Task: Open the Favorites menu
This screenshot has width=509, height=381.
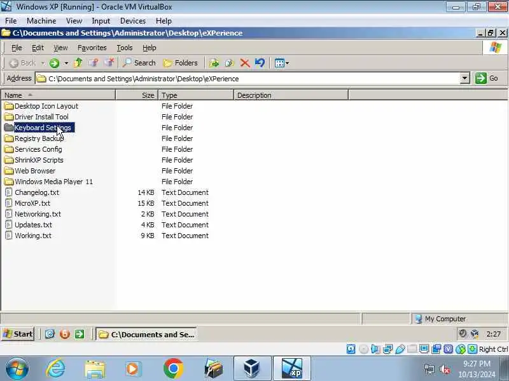Action: pyautogui.click(x=92, y=48)
